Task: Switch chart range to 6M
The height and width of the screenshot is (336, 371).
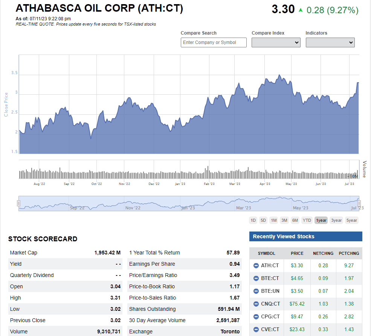Action: click(x=295, y=220)
